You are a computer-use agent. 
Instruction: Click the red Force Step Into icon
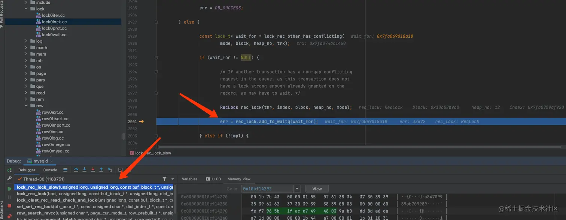(93, 170)
